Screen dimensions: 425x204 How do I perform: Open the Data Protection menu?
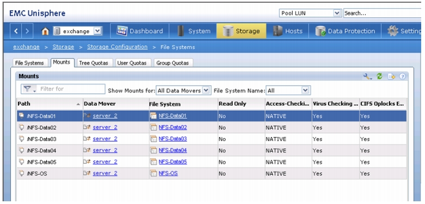345,31
